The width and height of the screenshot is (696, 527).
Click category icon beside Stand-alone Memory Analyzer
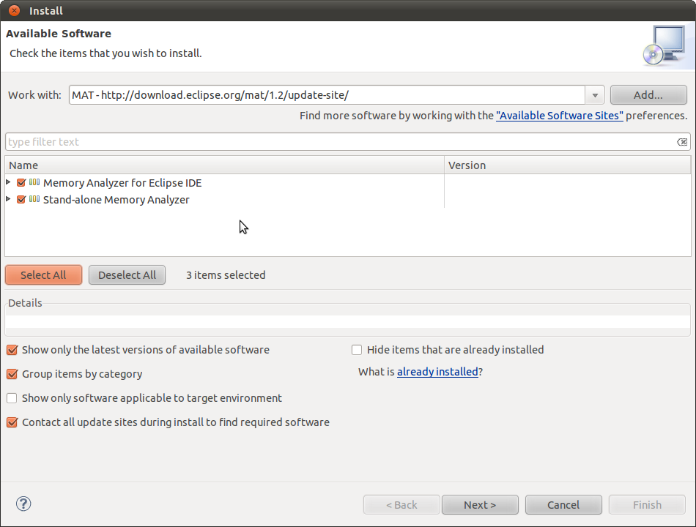(x=34, y=199)
